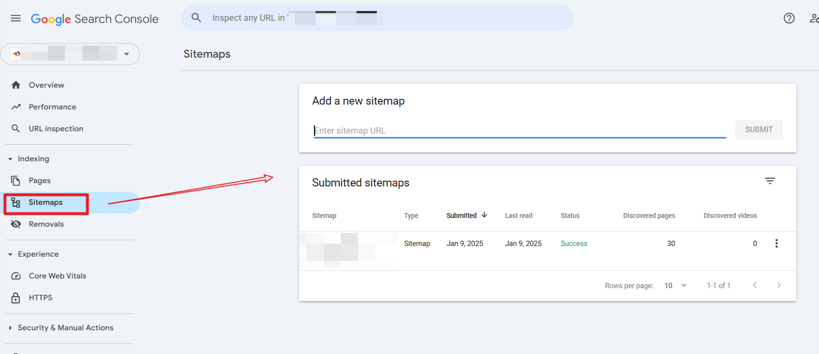Click the Pages document icon

pos(16,181)
